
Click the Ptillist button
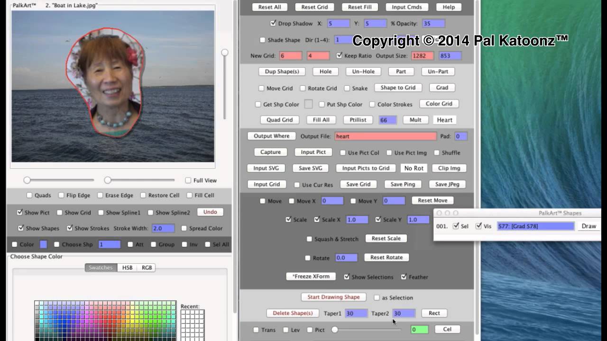358,120
